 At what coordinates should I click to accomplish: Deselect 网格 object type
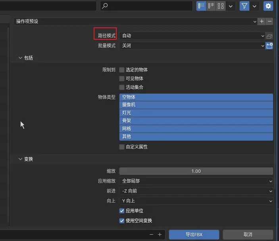click(x=196, y=129)
